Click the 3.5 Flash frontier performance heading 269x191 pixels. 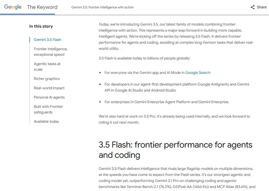176,150
